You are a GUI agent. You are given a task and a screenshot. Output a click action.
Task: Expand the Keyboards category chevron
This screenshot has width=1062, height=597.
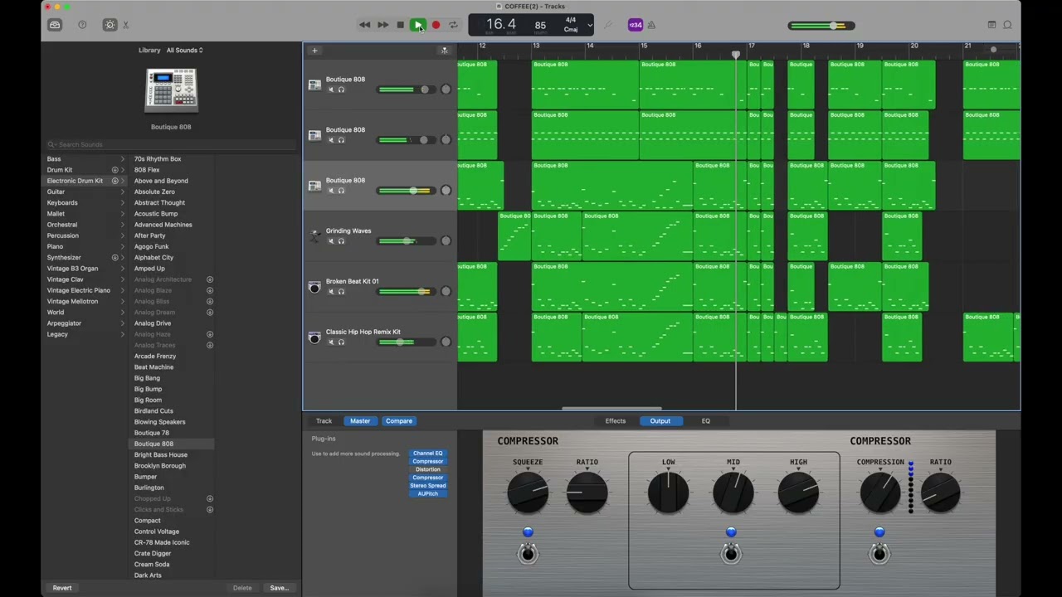[123, 202]
